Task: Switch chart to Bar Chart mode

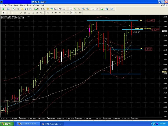Action: (70, 9)
